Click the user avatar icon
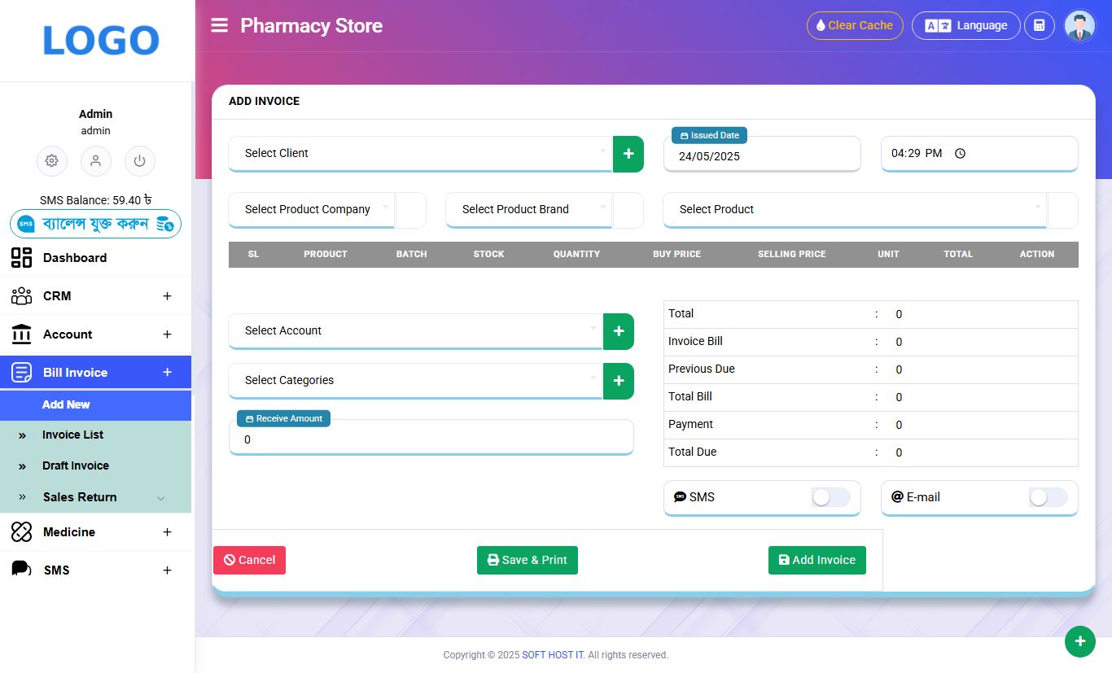 1079,25
